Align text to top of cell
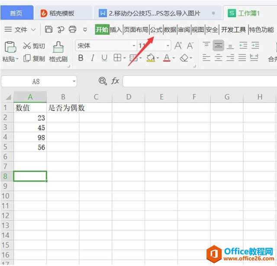277x266 pixels. [x=206, y=45]
